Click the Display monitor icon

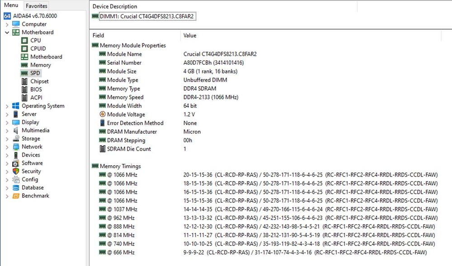click(16, 122)
